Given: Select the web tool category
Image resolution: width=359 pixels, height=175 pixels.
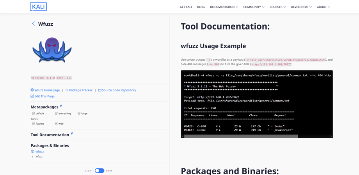Looking at the screenshot, I should [x=61, y=124].
